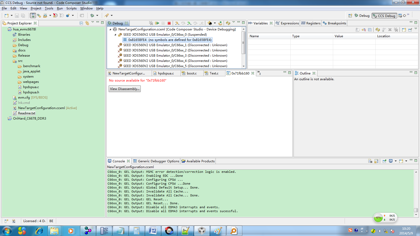Click the Step Into icon in Debug view

pyautogui.click(x=177, y=23)
